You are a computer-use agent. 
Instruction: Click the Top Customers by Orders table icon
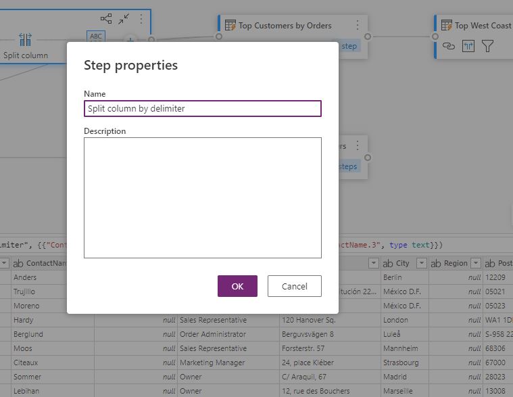230,26
